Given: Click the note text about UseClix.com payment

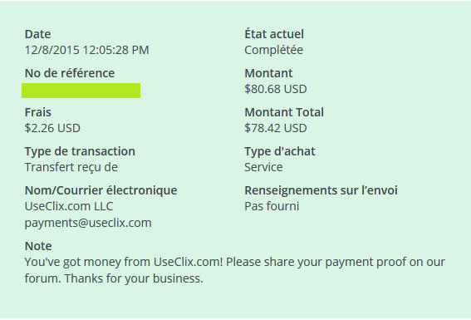Looking at the screenshot, I should point(234,270).
